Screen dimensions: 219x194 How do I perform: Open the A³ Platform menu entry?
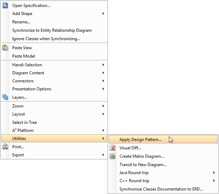point(54,130)
